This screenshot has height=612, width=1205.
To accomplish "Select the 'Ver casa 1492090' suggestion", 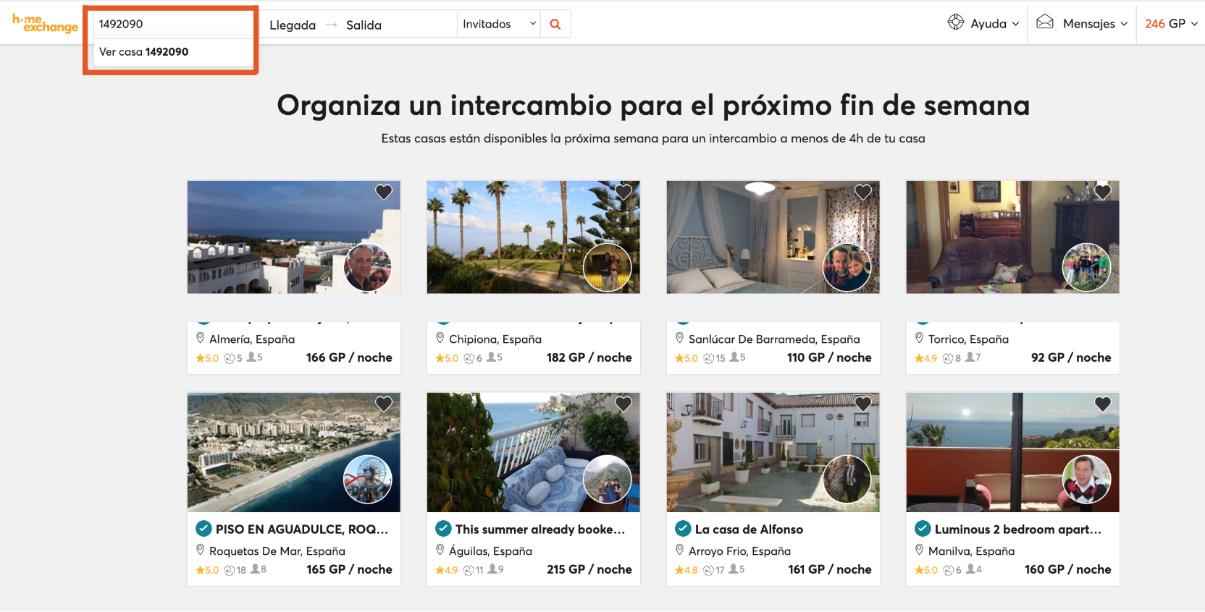I will point(144,52).
